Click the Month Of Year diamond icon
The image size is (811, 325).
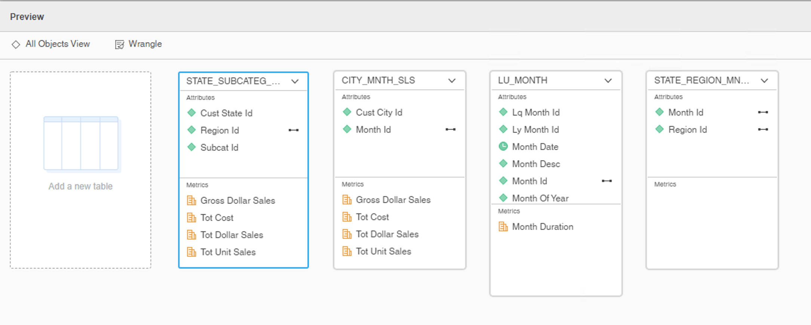[x=503, y=198]
